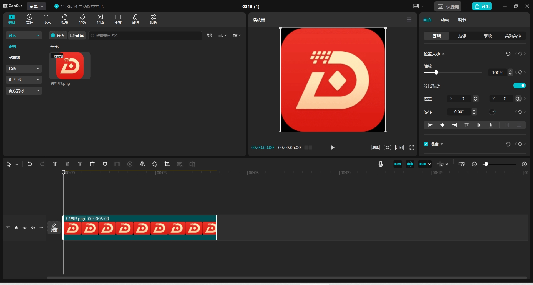Play the video preview
The width and height of the screenshot is (533, 285).
333,148
